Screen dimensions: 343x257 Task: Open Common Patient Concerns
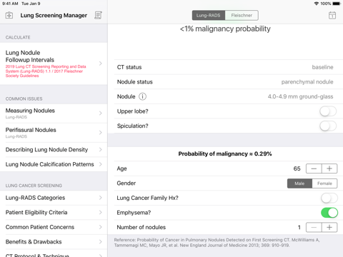(54, 227)
